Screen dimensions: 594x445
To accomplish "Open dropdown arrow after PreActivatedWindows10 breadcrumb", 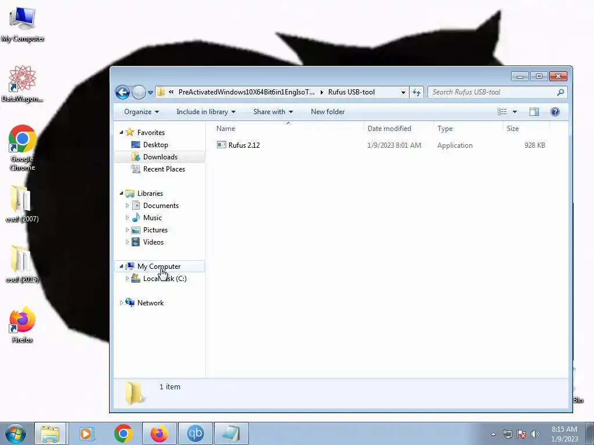I will pos(321,92).
